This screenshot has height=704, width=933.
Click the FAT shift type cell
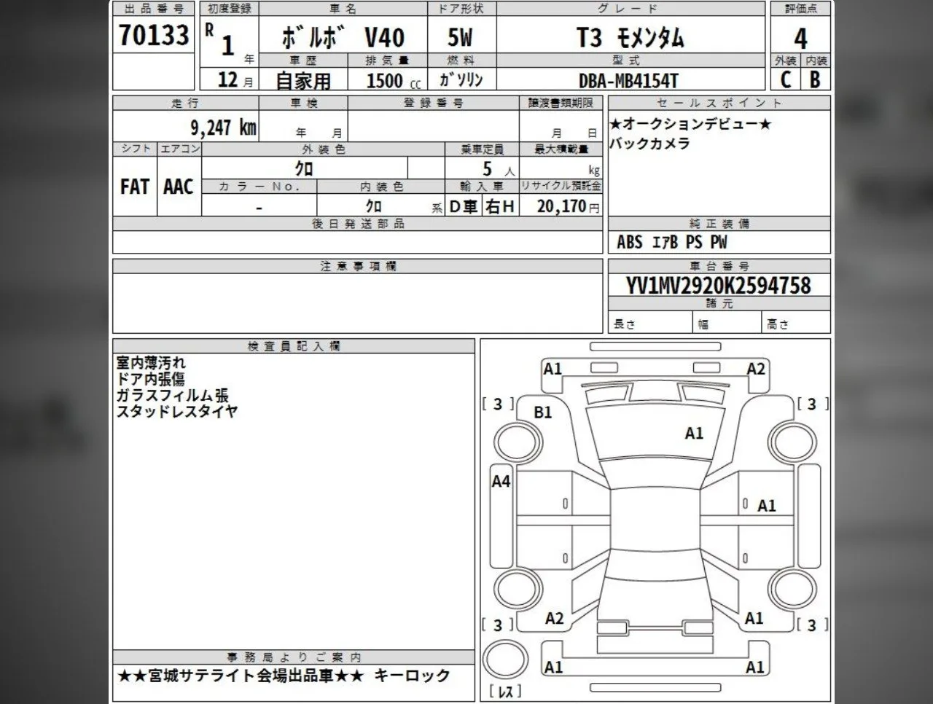135,187
